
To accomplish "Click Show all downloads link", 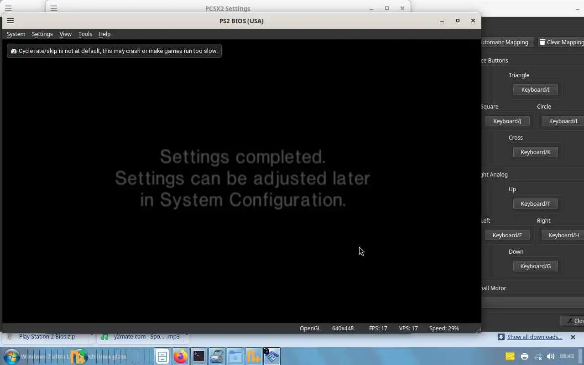I will coord(535,337).
